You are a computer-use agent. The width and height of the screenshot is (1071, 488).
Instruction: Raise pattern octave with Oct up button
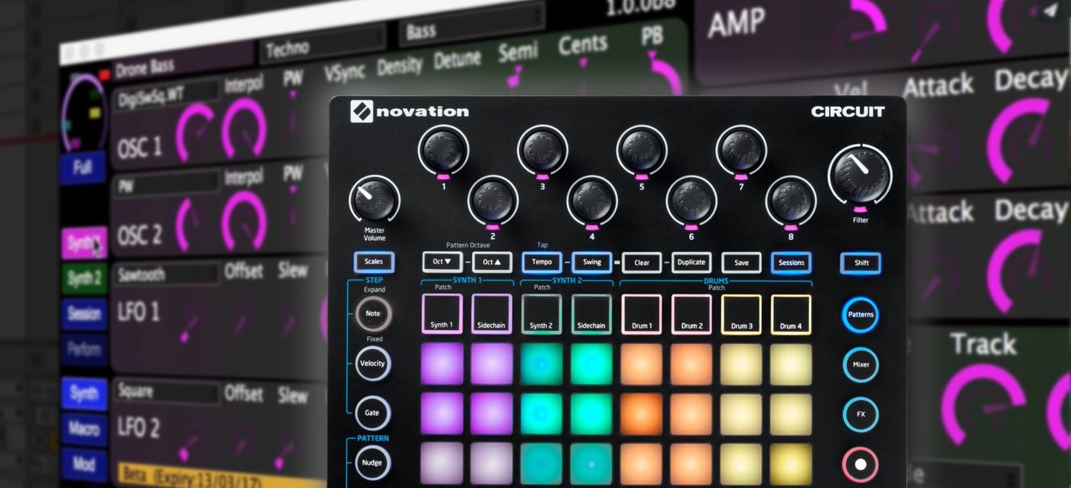pos(493,262)
